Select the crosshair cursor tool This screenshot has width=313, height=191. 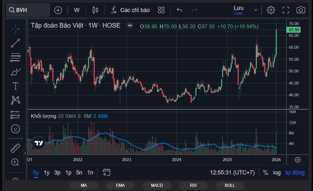click(15, 29)
